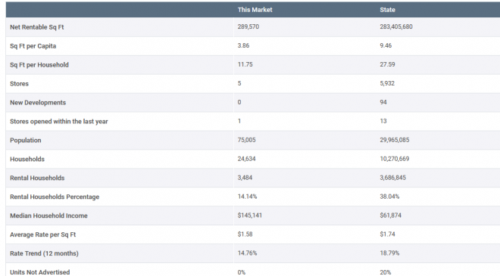
Task: Click the This Market column header
Action: (x=255, y=10)
